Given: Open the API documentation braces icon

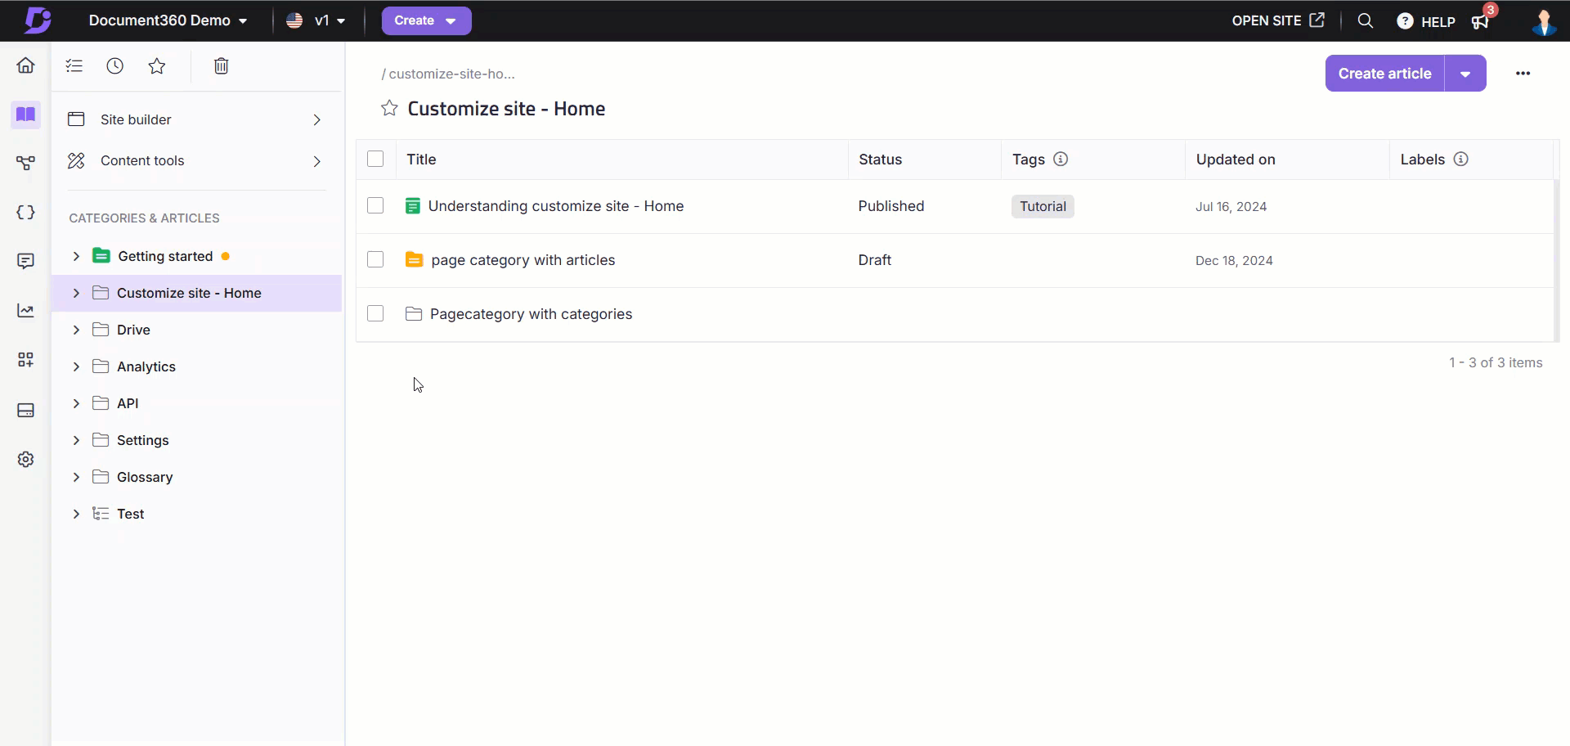Looking at the screenshot, I should [25, 213].
